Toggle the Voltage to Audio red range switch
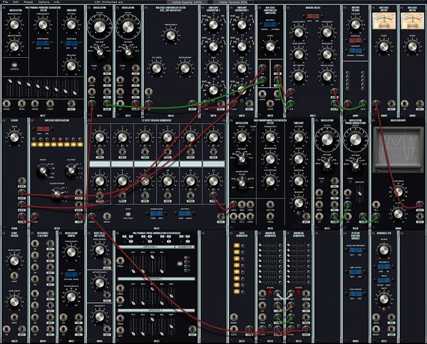The height and width of the screenshot is (344, 427). (355, 41)
